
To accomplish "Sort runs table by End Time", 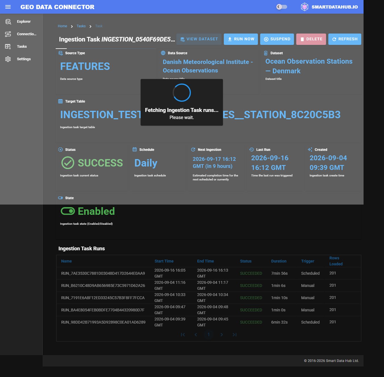I will 205,261.
